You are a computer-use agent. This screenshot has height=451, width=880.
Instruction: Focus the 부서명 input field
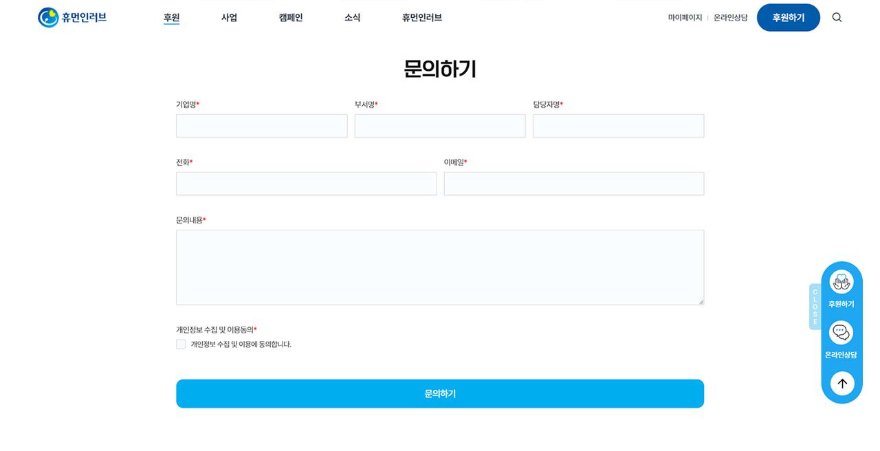click(440, 126)
